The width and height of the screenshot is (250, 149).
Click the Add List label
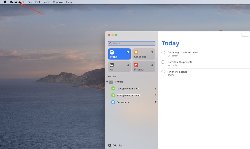[117, 146]
